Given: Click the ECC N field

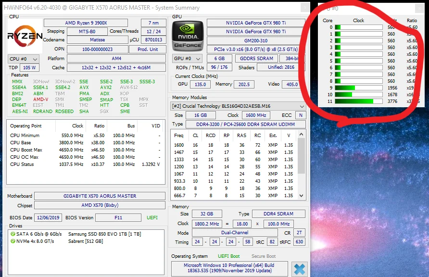Looking at the screenshot, I should point(301,115).
